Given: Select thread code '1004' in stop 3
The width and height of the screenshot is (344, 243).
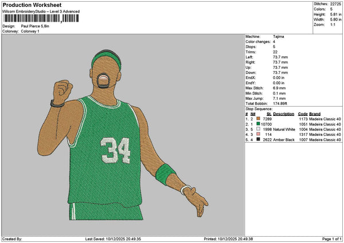Looking at the screenshot, I should 303,130.
